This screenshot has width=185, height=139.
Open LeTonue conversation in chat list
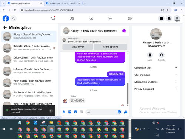tap(29, 71)
